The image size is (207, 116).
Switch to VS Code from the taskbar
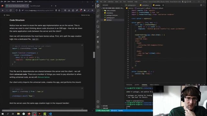[50, 114]
